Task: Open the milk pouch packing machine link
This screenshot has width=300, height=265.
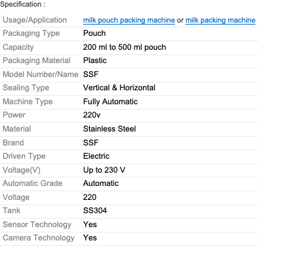Action: [x=129, y=20]
